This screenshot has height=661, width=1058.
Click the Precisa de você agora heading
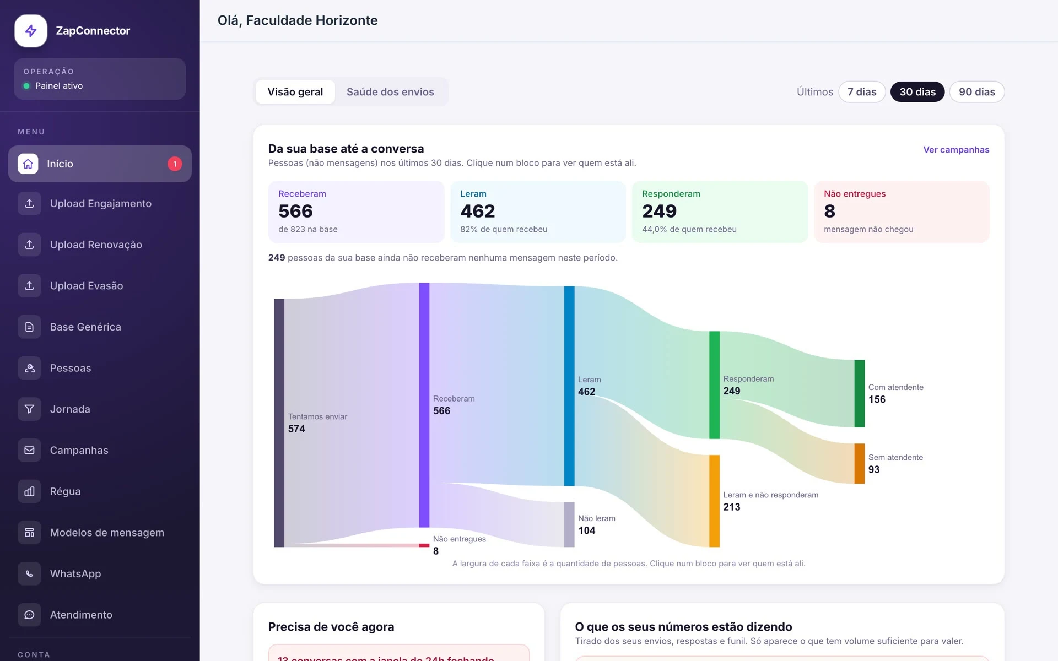point(331,627)
